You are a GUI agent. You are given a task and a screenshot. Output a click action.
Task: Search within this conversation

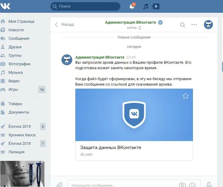pyautogui.click(x=183, y=25)
